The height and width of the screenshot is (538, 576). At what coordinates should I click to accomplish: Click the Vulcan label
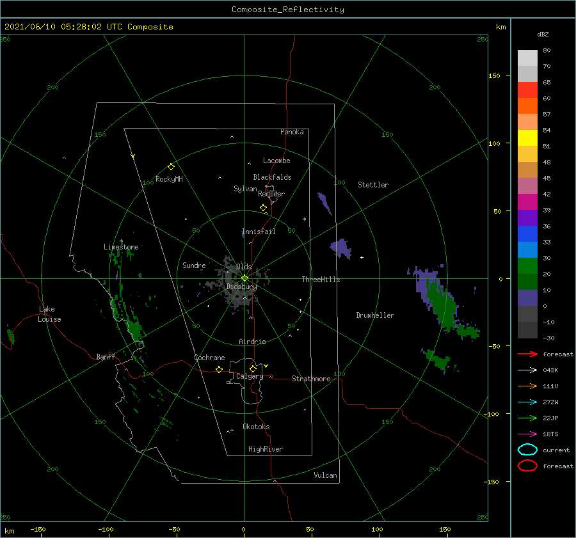click(x=326, y=475)
